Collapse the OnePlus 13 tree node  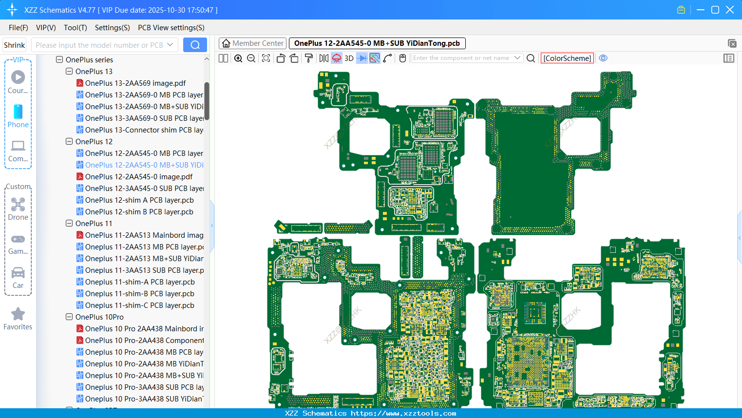(x=69, y=72)
